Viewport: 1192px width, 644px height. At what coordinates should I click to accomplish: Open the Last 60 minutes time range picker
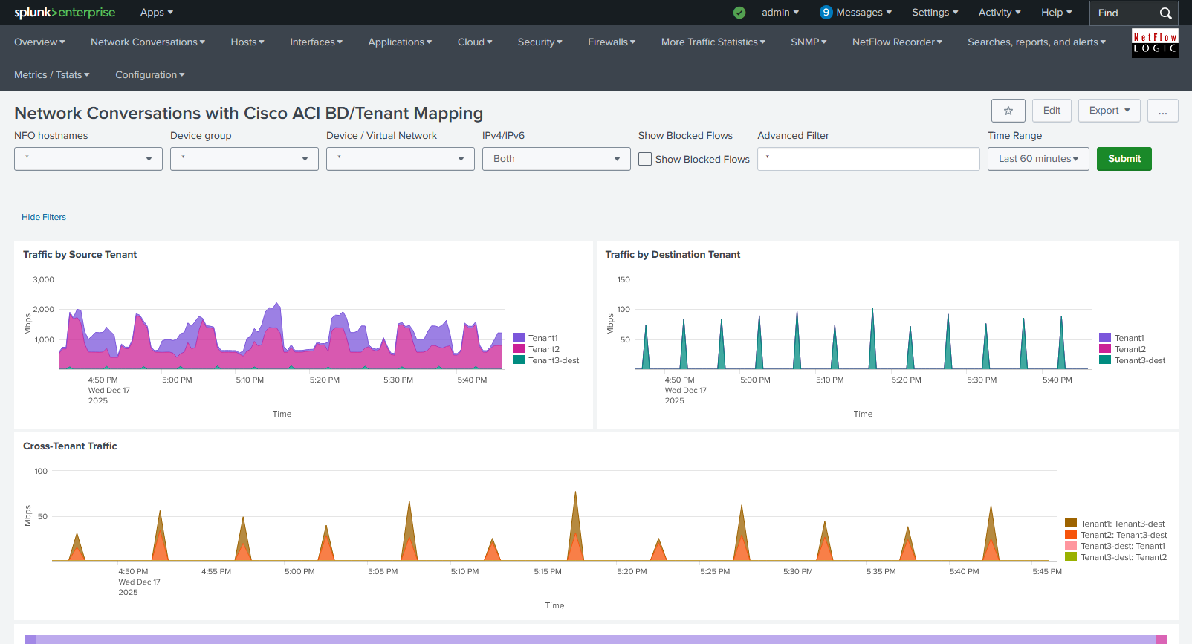pyautogui.click(x=1037, y=159)
